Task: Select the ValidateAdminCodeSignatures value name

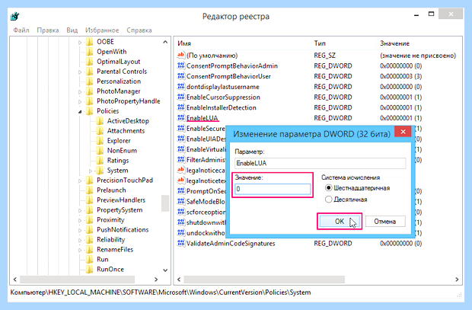Action: pos(231,243)
